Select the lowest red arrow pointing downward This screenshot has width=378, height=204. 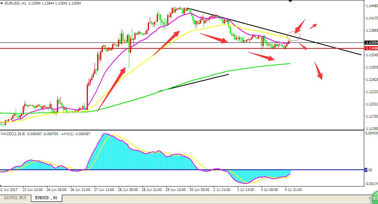(319, 71)
